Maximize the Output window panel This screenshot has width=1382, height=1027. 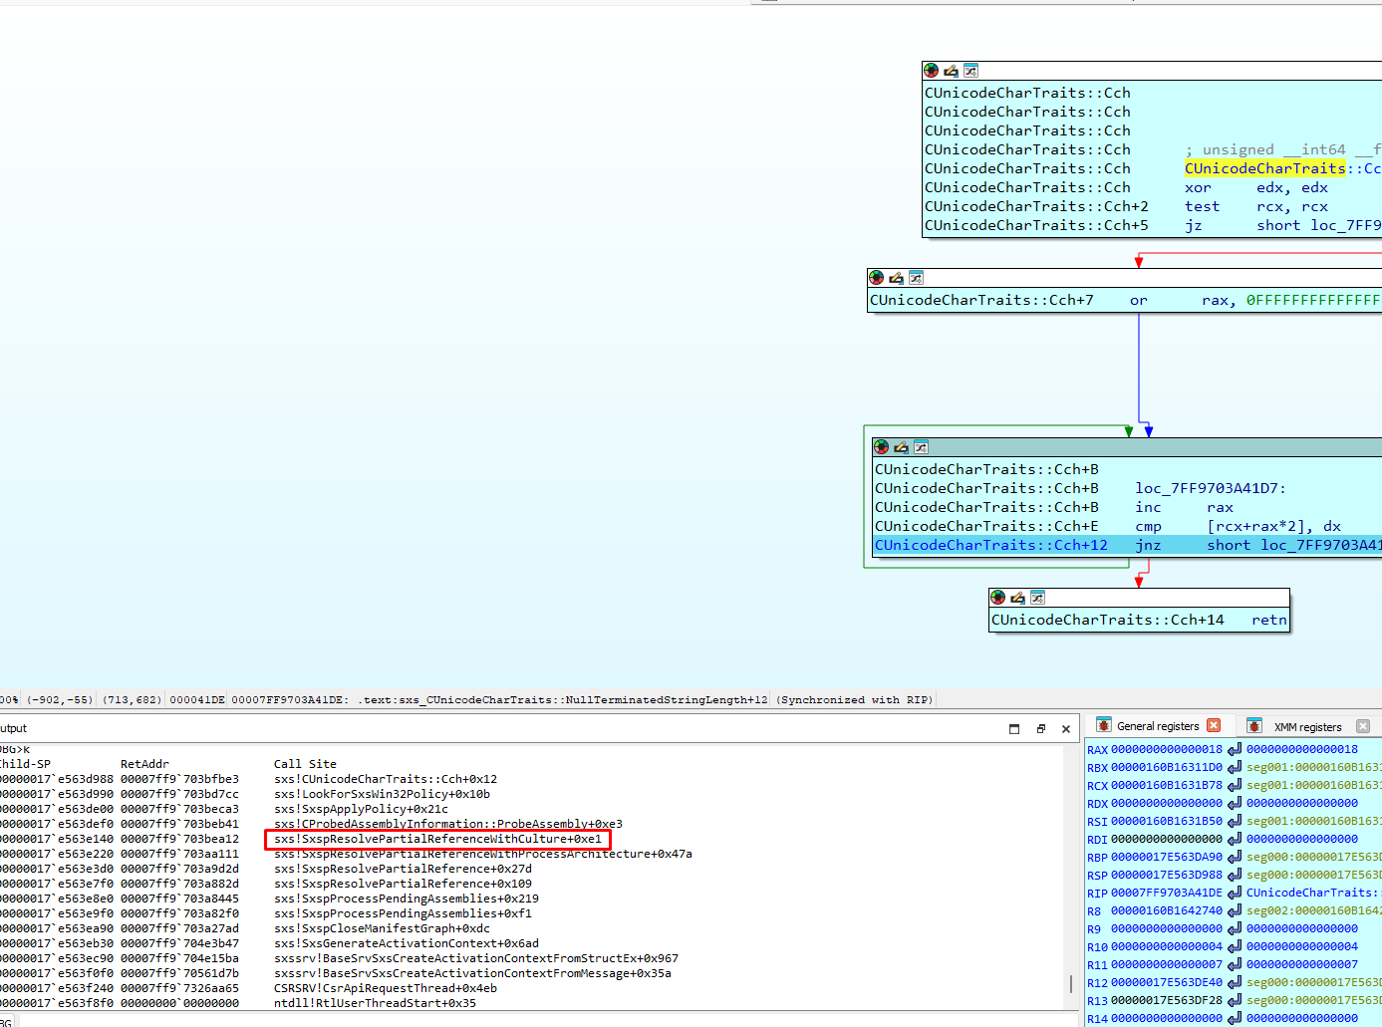point(1014,729)
